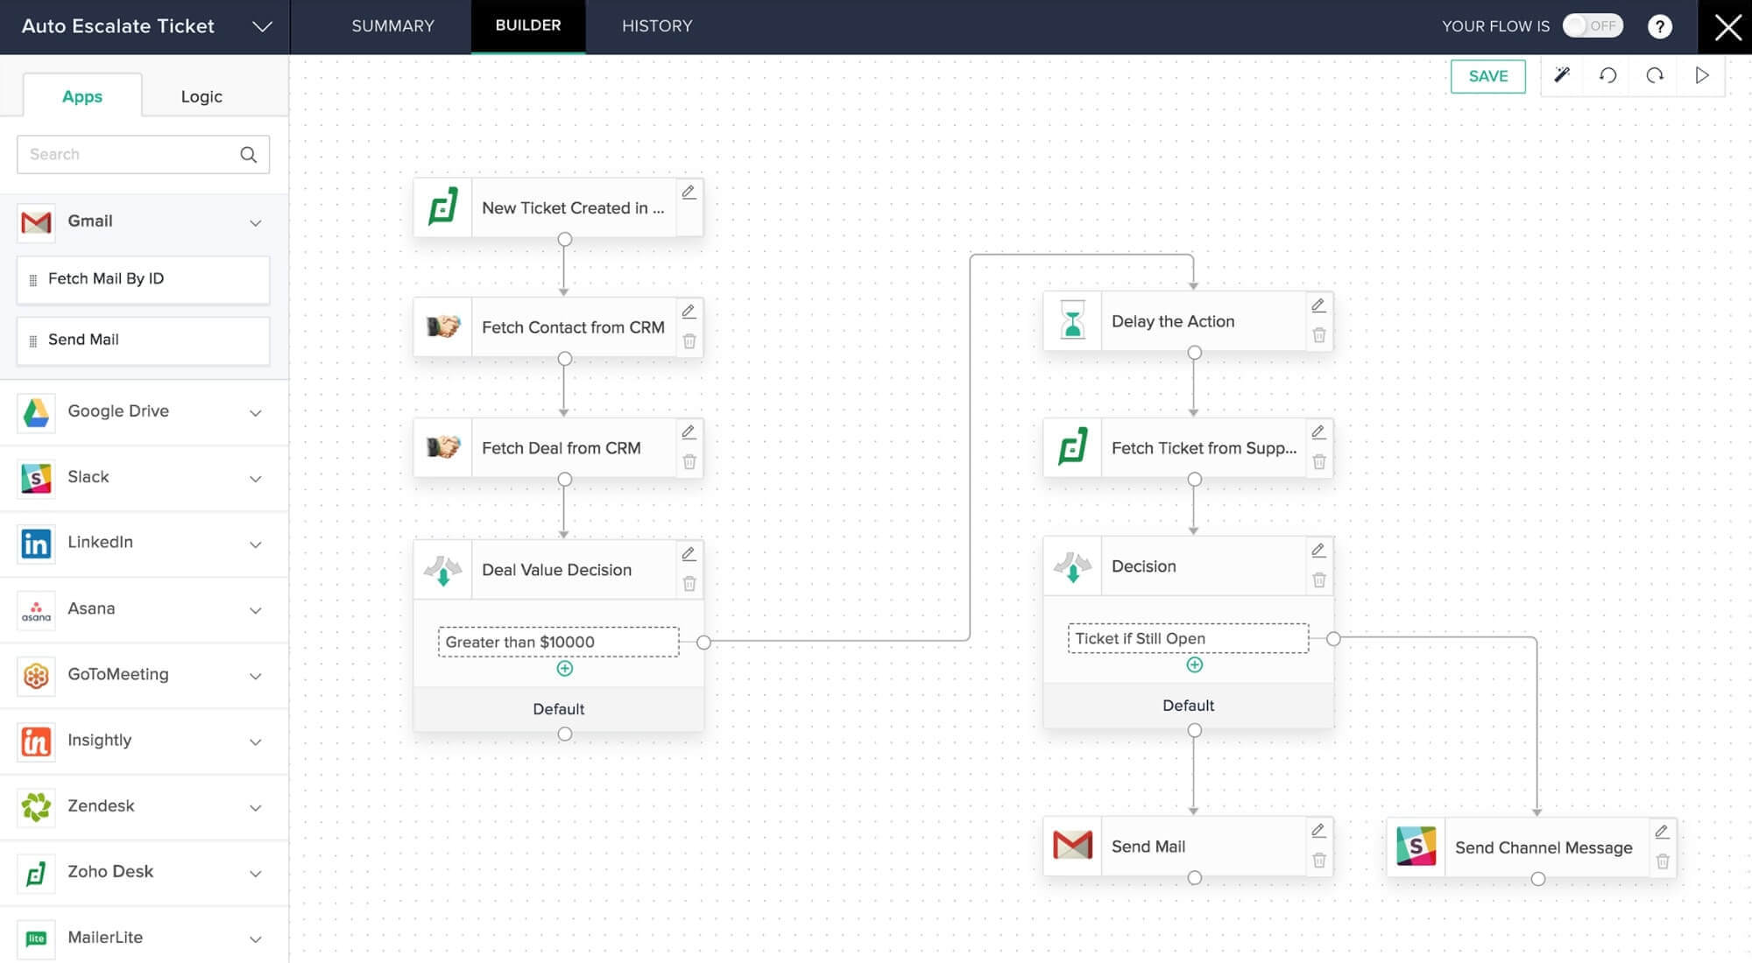Run the flow with the play icon

[1701, 75]
